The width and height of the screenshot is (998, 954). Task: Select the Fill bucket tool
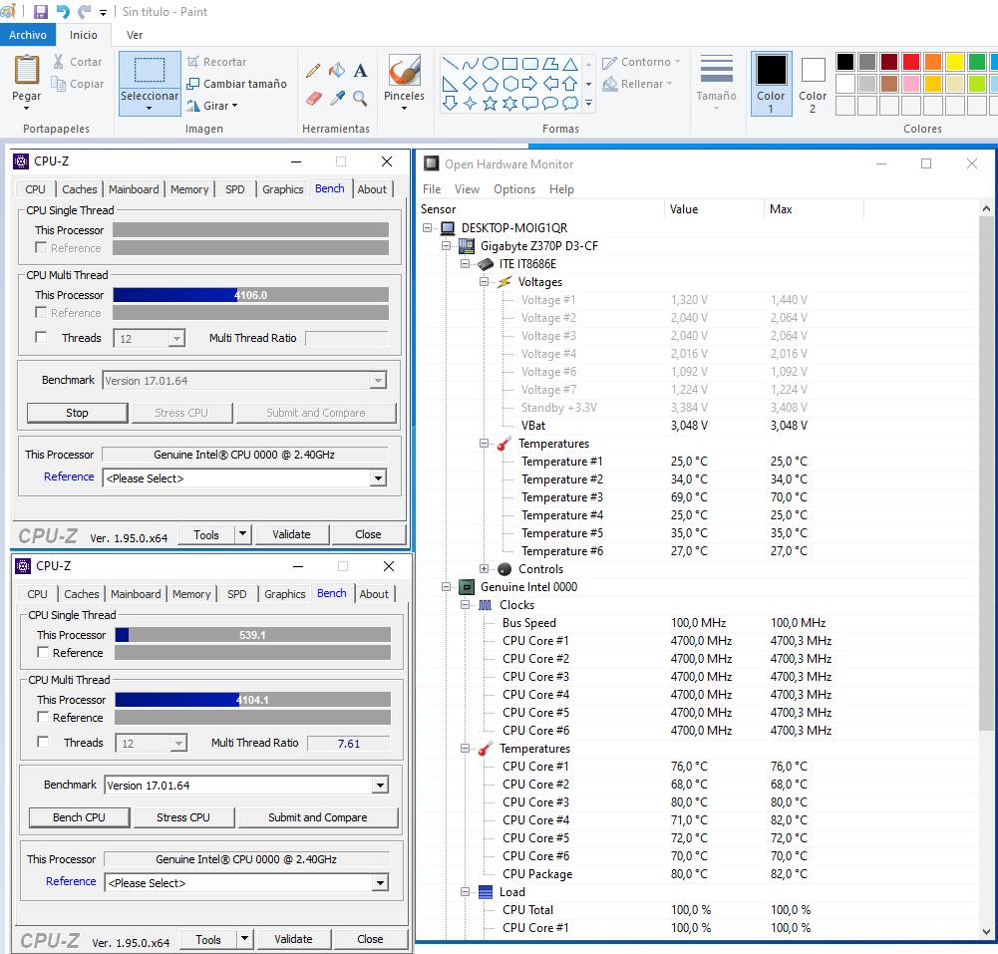[x=337, y=71]
